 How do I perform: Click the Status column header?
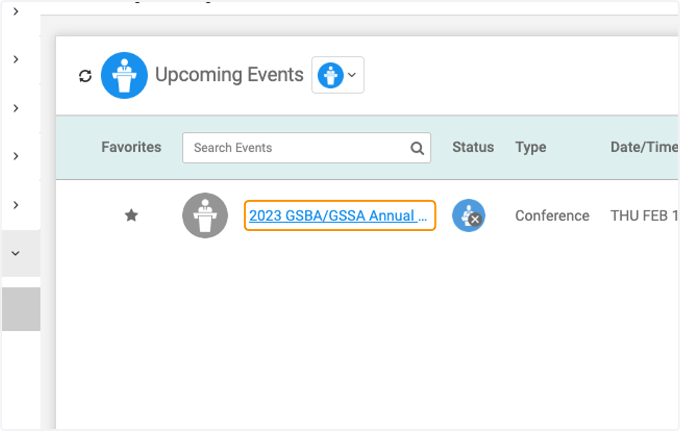pyautogui.click(x=473, y=147)
